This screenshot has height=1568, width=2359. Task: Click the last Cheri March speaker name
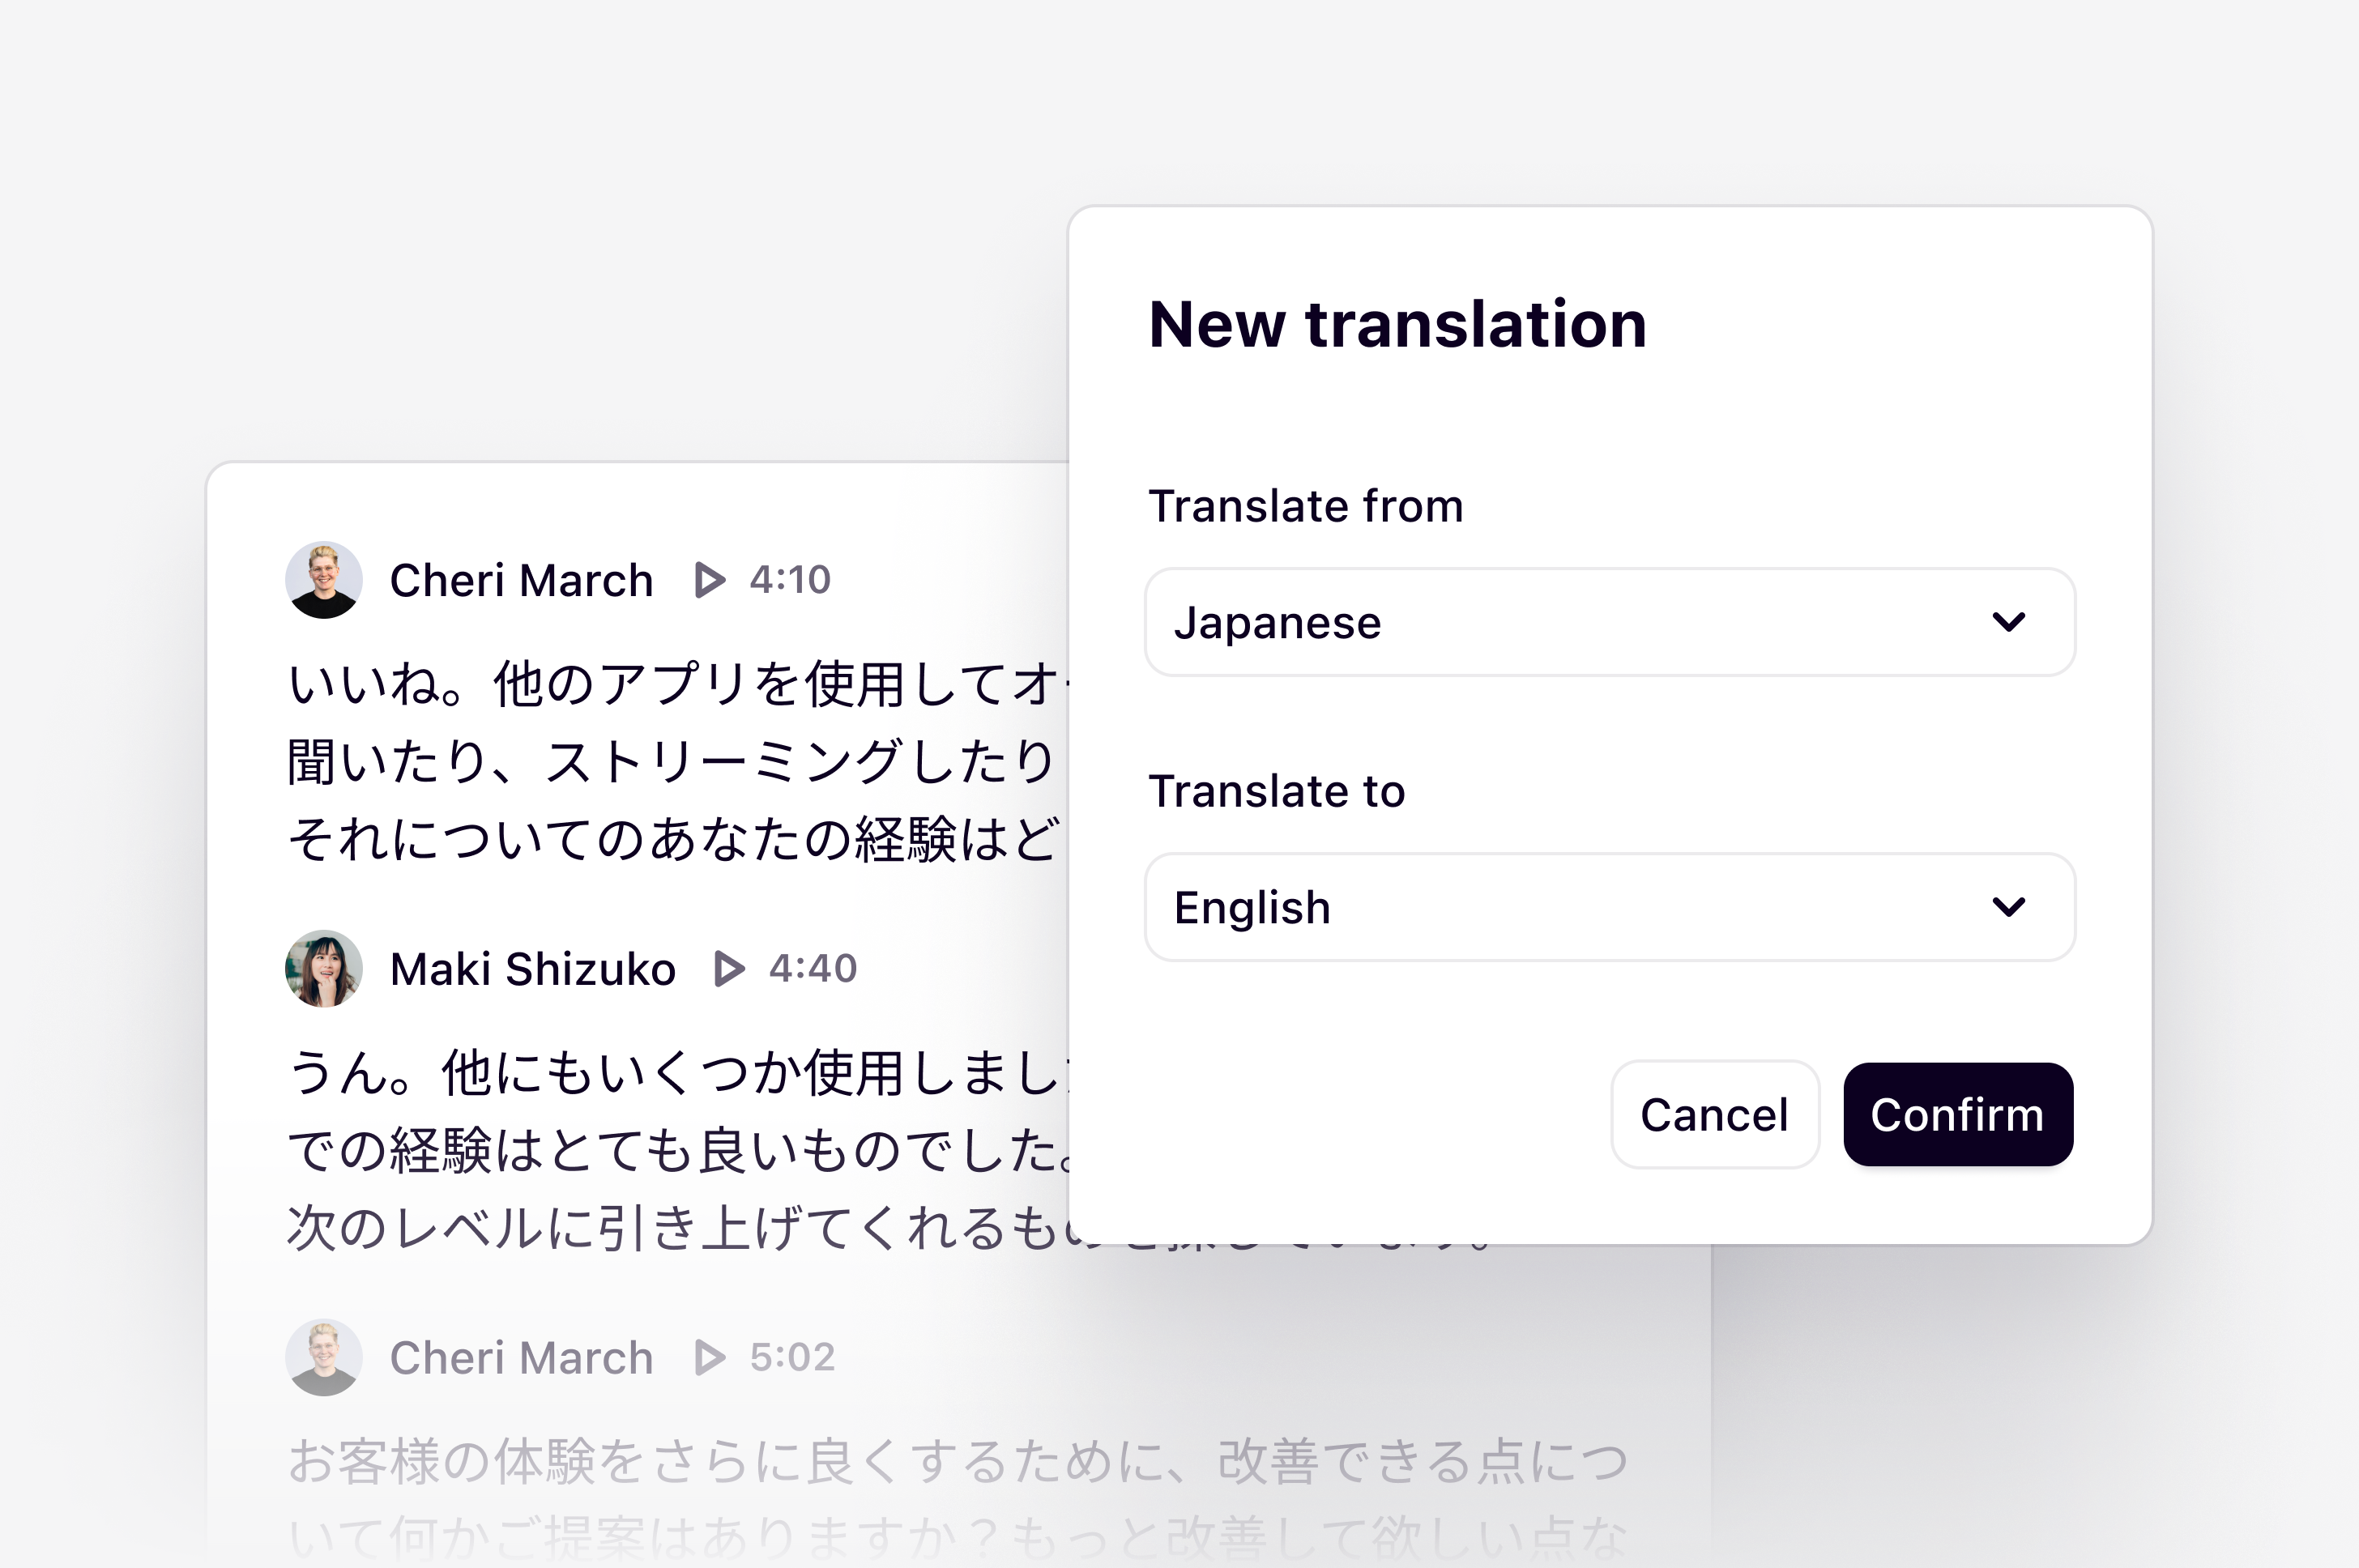tap(521, 1358)
